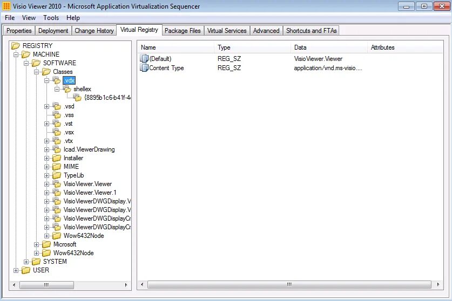Click the SOFTWARE folder icon
The height and width of the screenshot is (301, 452).
(x=36, y=63)
